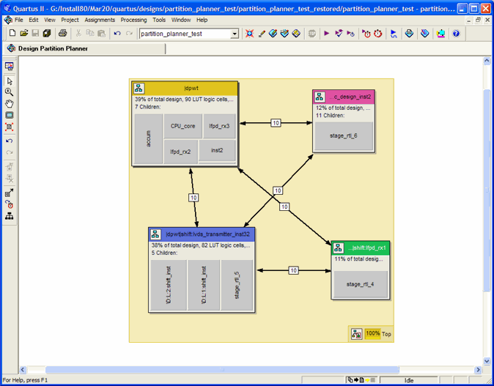This screenshot has width=494, height=386.
Task: Click the yellow 100% Top swatch
Action: (372, 334)
